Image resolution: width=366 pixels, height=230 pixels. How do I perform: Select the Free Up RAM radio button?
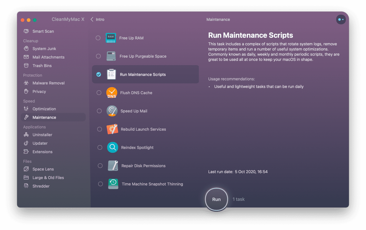tap(98, 38)
